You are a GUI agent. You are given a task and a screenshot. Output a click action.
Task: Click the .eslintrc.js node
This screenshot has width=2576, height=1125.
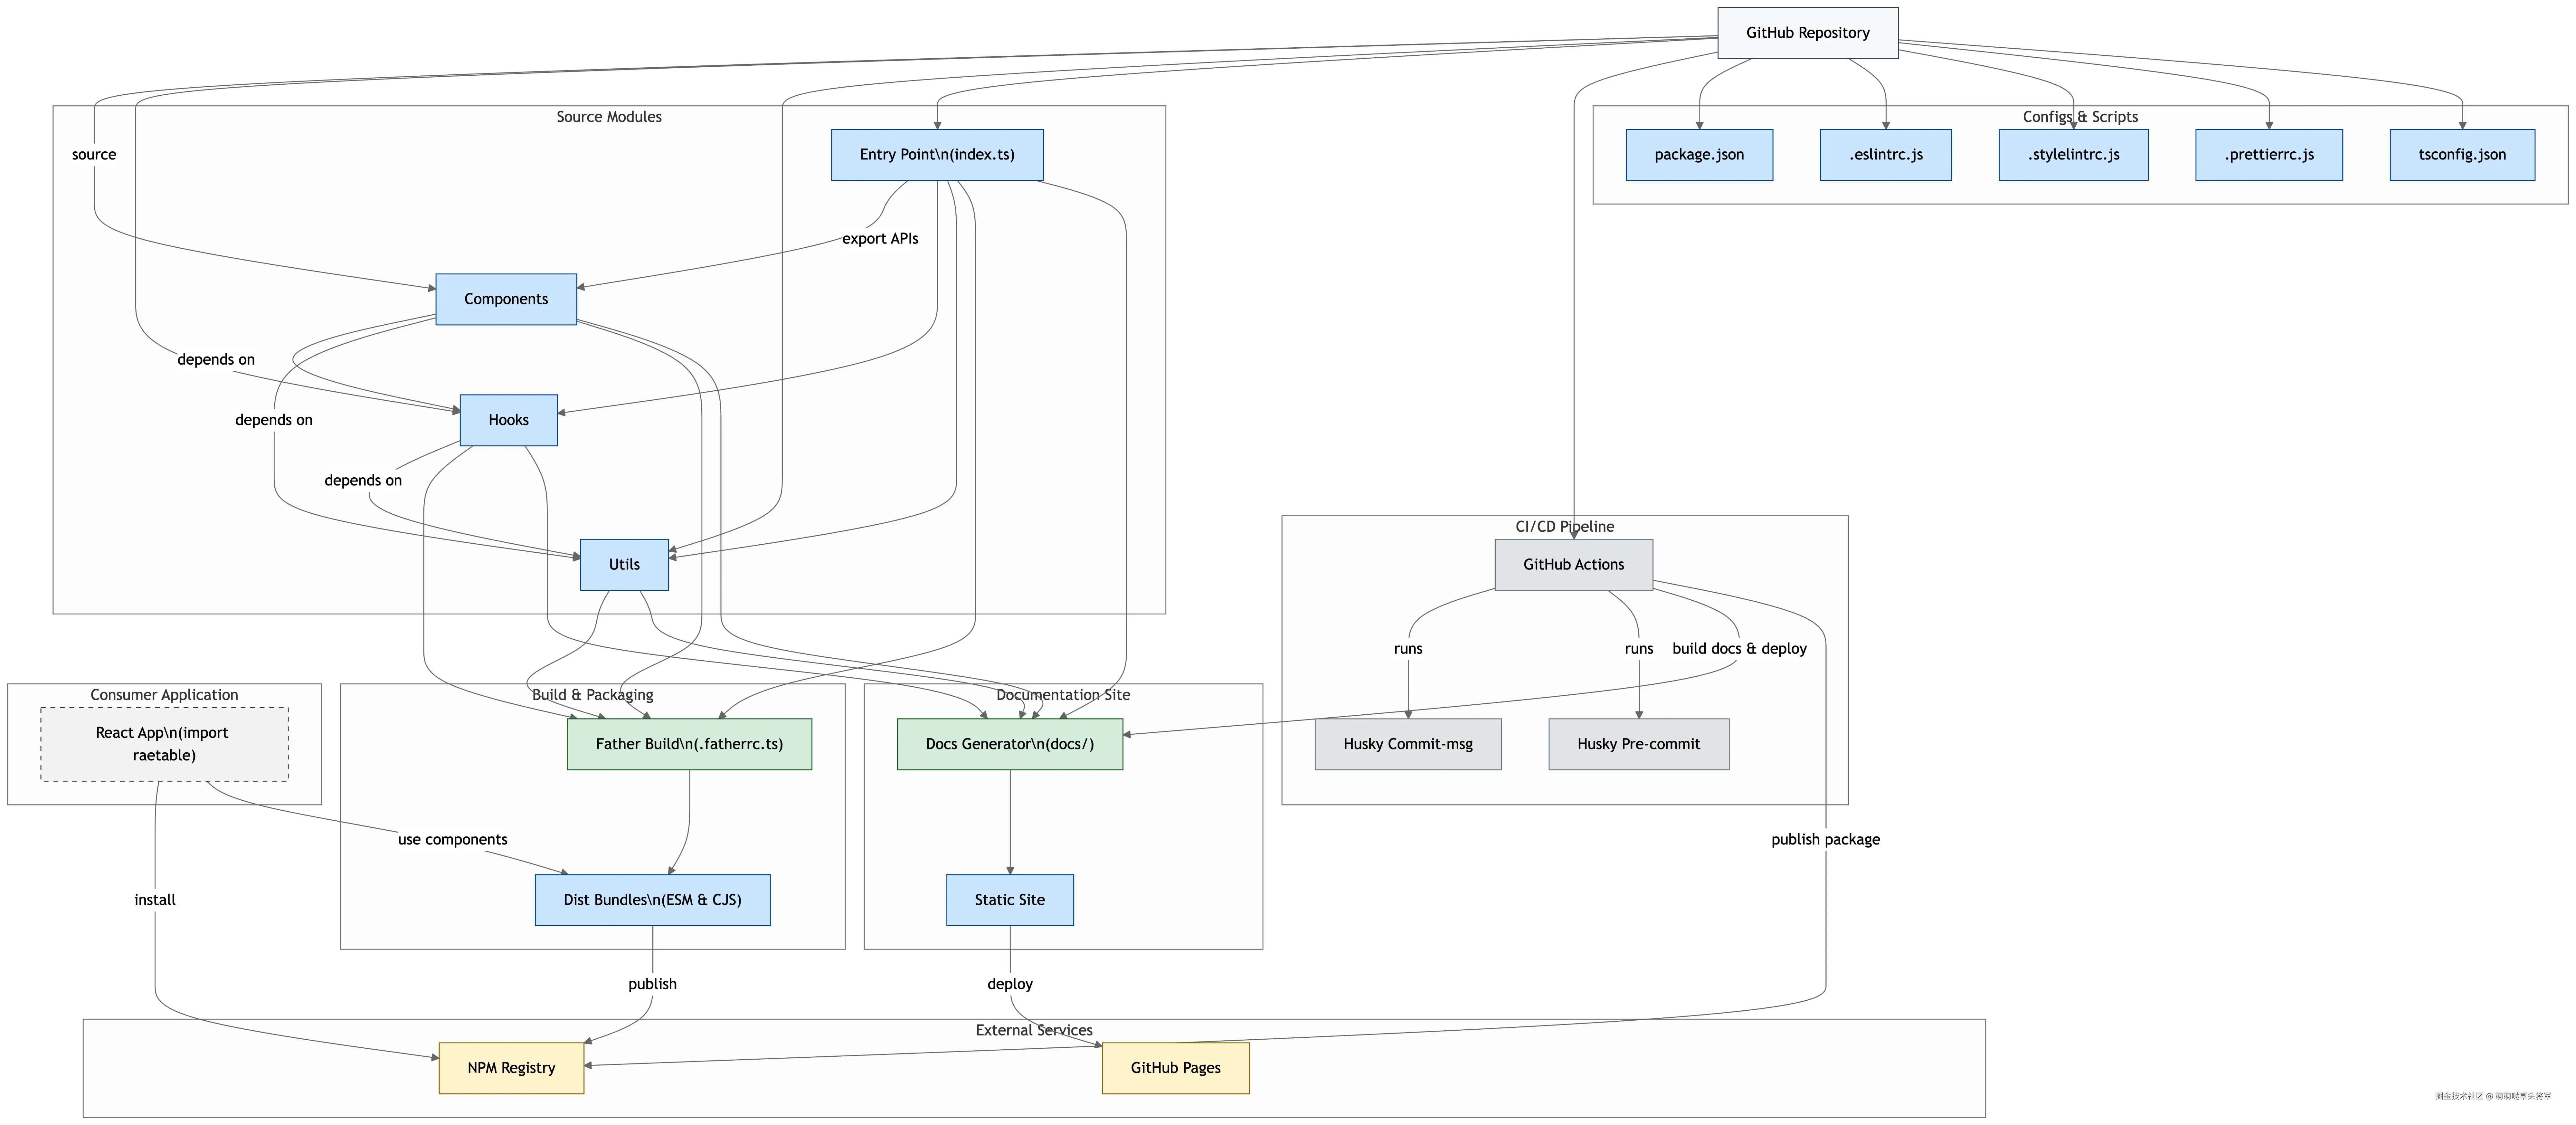tap(1885, 155)
